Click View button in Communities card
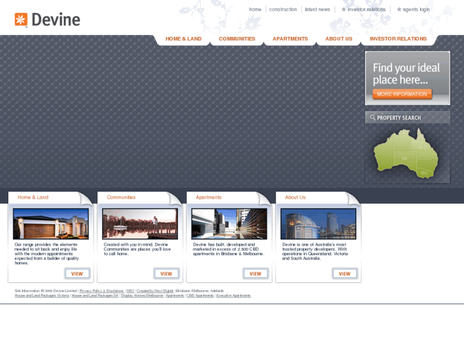The image size is (464, 347). coord(167,274)
